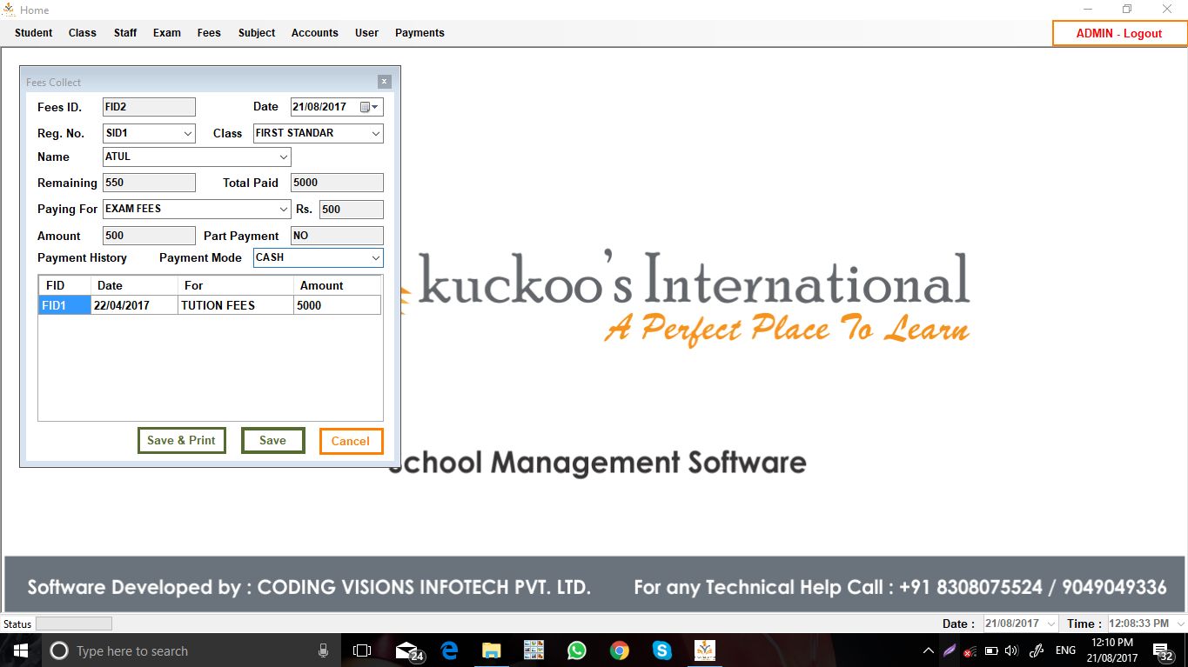Open the Exam menu
This screenshot has height=667, width=1188.
tap(167, 33)
